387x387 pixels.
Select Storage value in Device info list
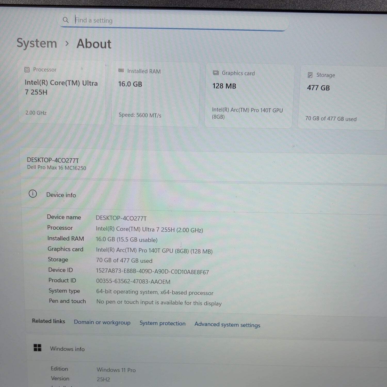(124, 260)
